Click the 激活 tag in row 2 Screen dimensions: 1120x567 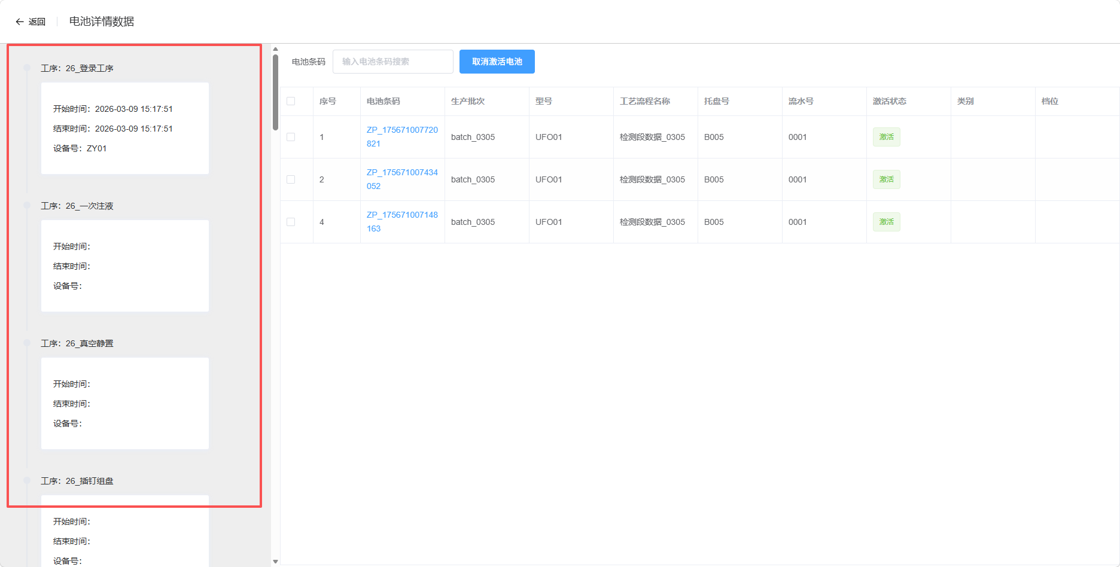(x=887, y=179)
